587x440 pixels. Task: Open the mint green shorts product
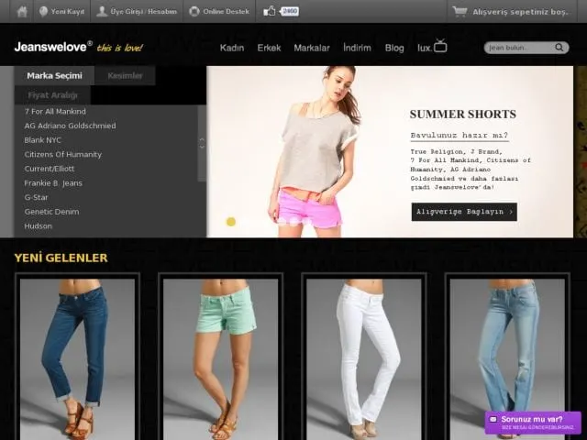(x=221, y=359)
